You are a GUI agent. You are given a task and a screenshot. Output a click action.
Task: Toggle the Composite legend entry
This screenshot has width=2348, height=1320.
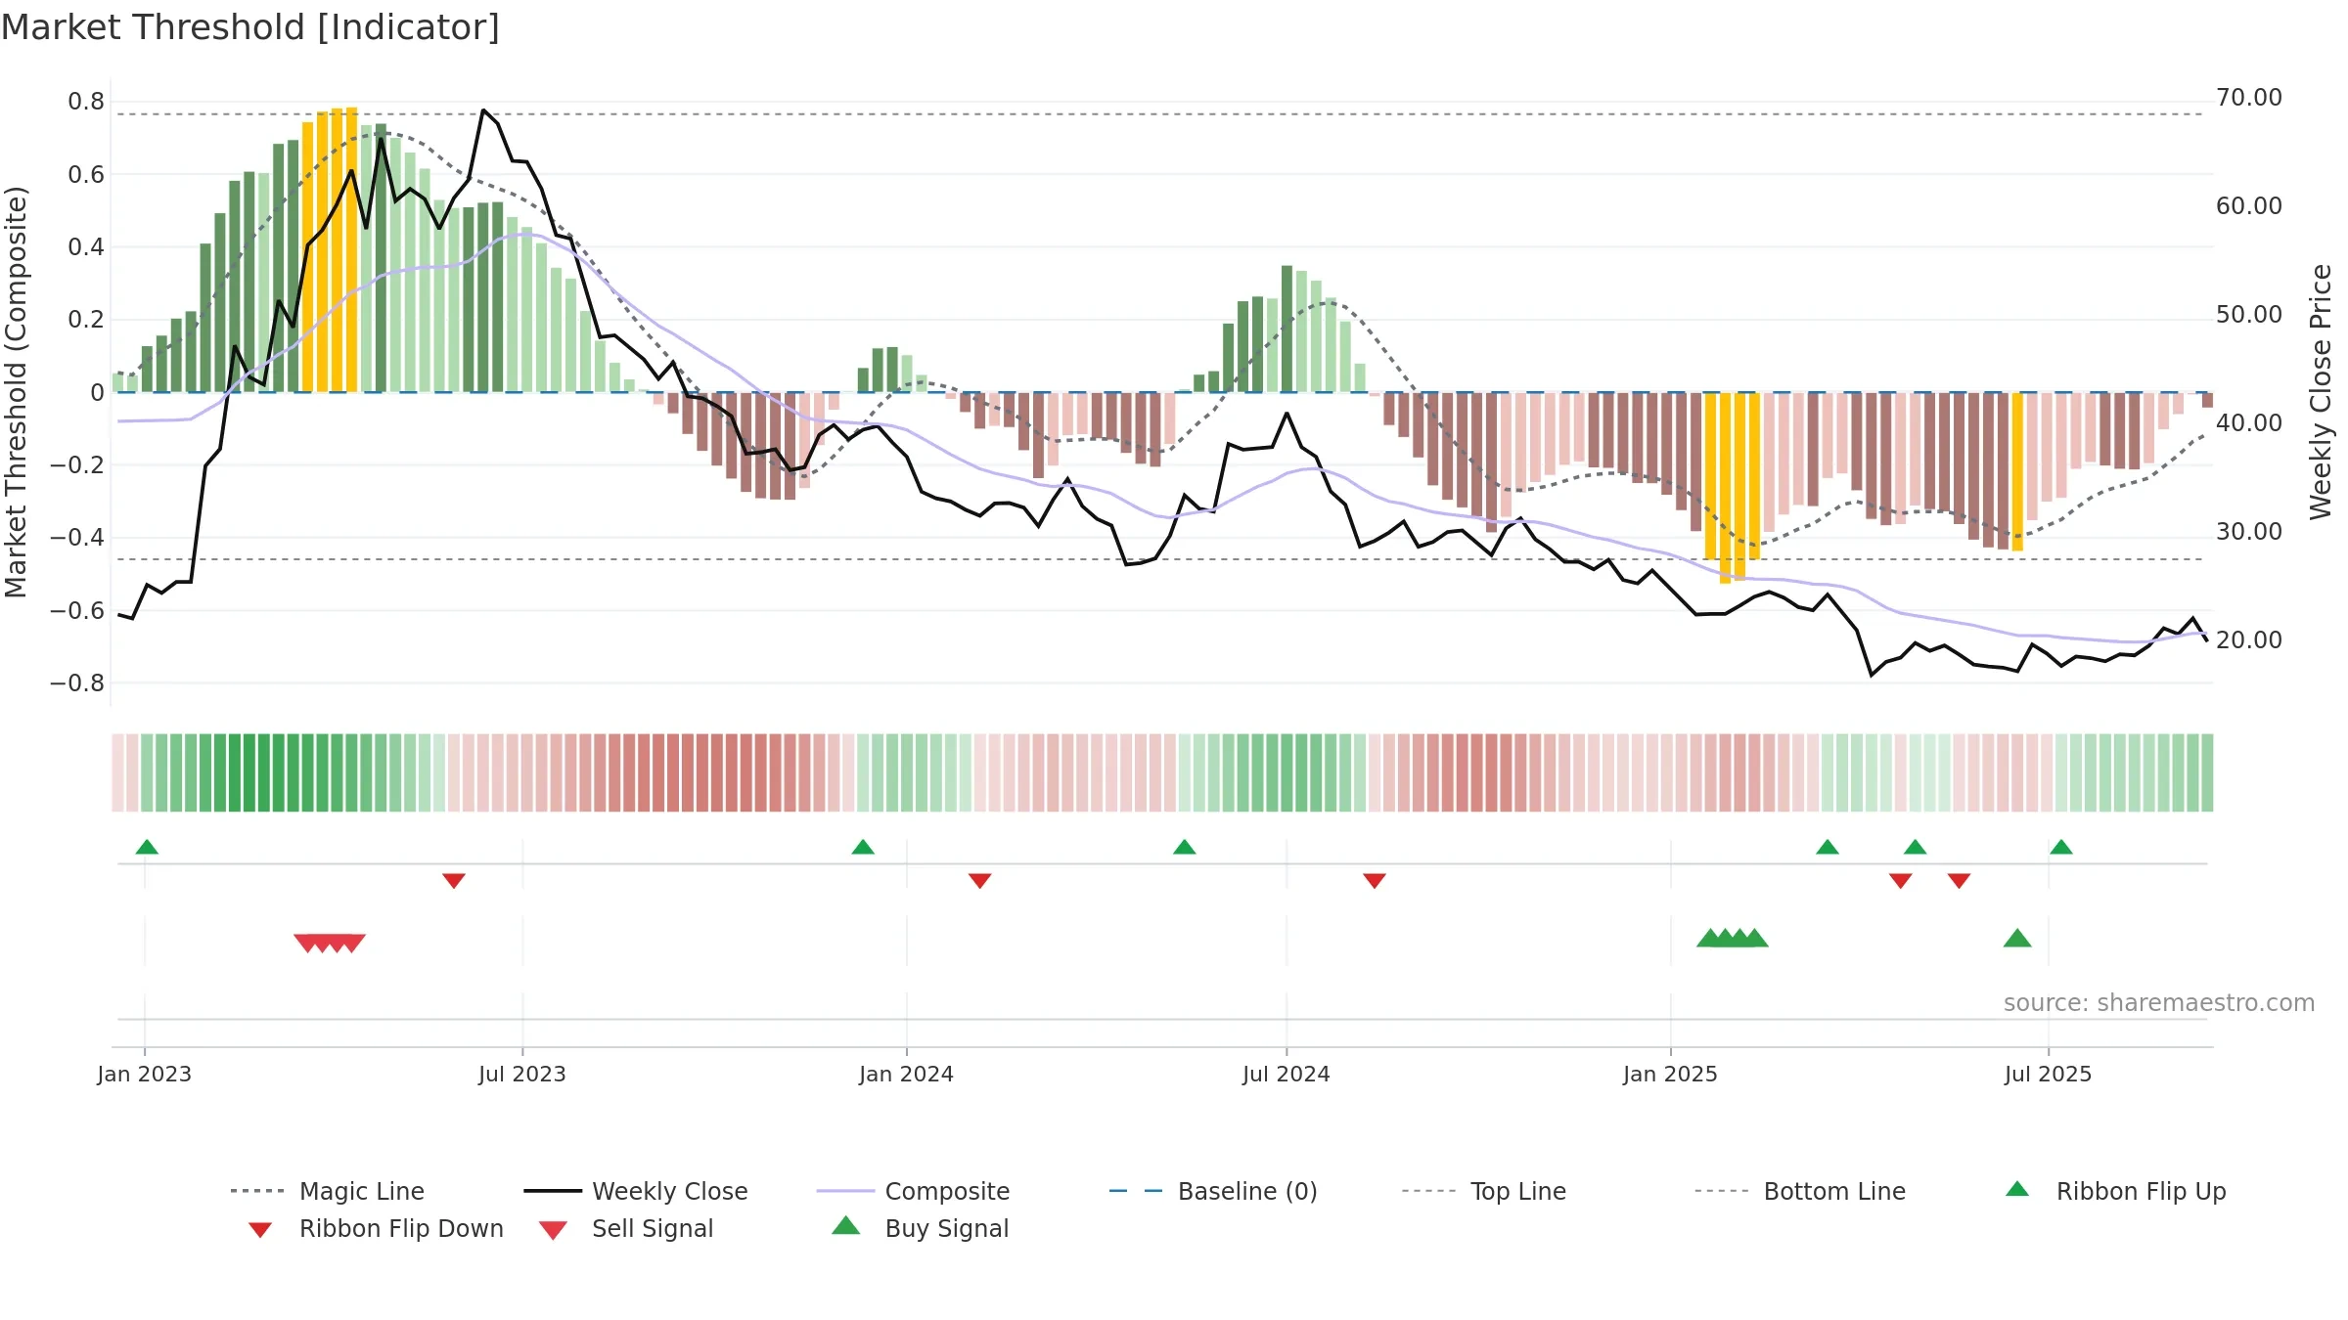coord(913,1191)
